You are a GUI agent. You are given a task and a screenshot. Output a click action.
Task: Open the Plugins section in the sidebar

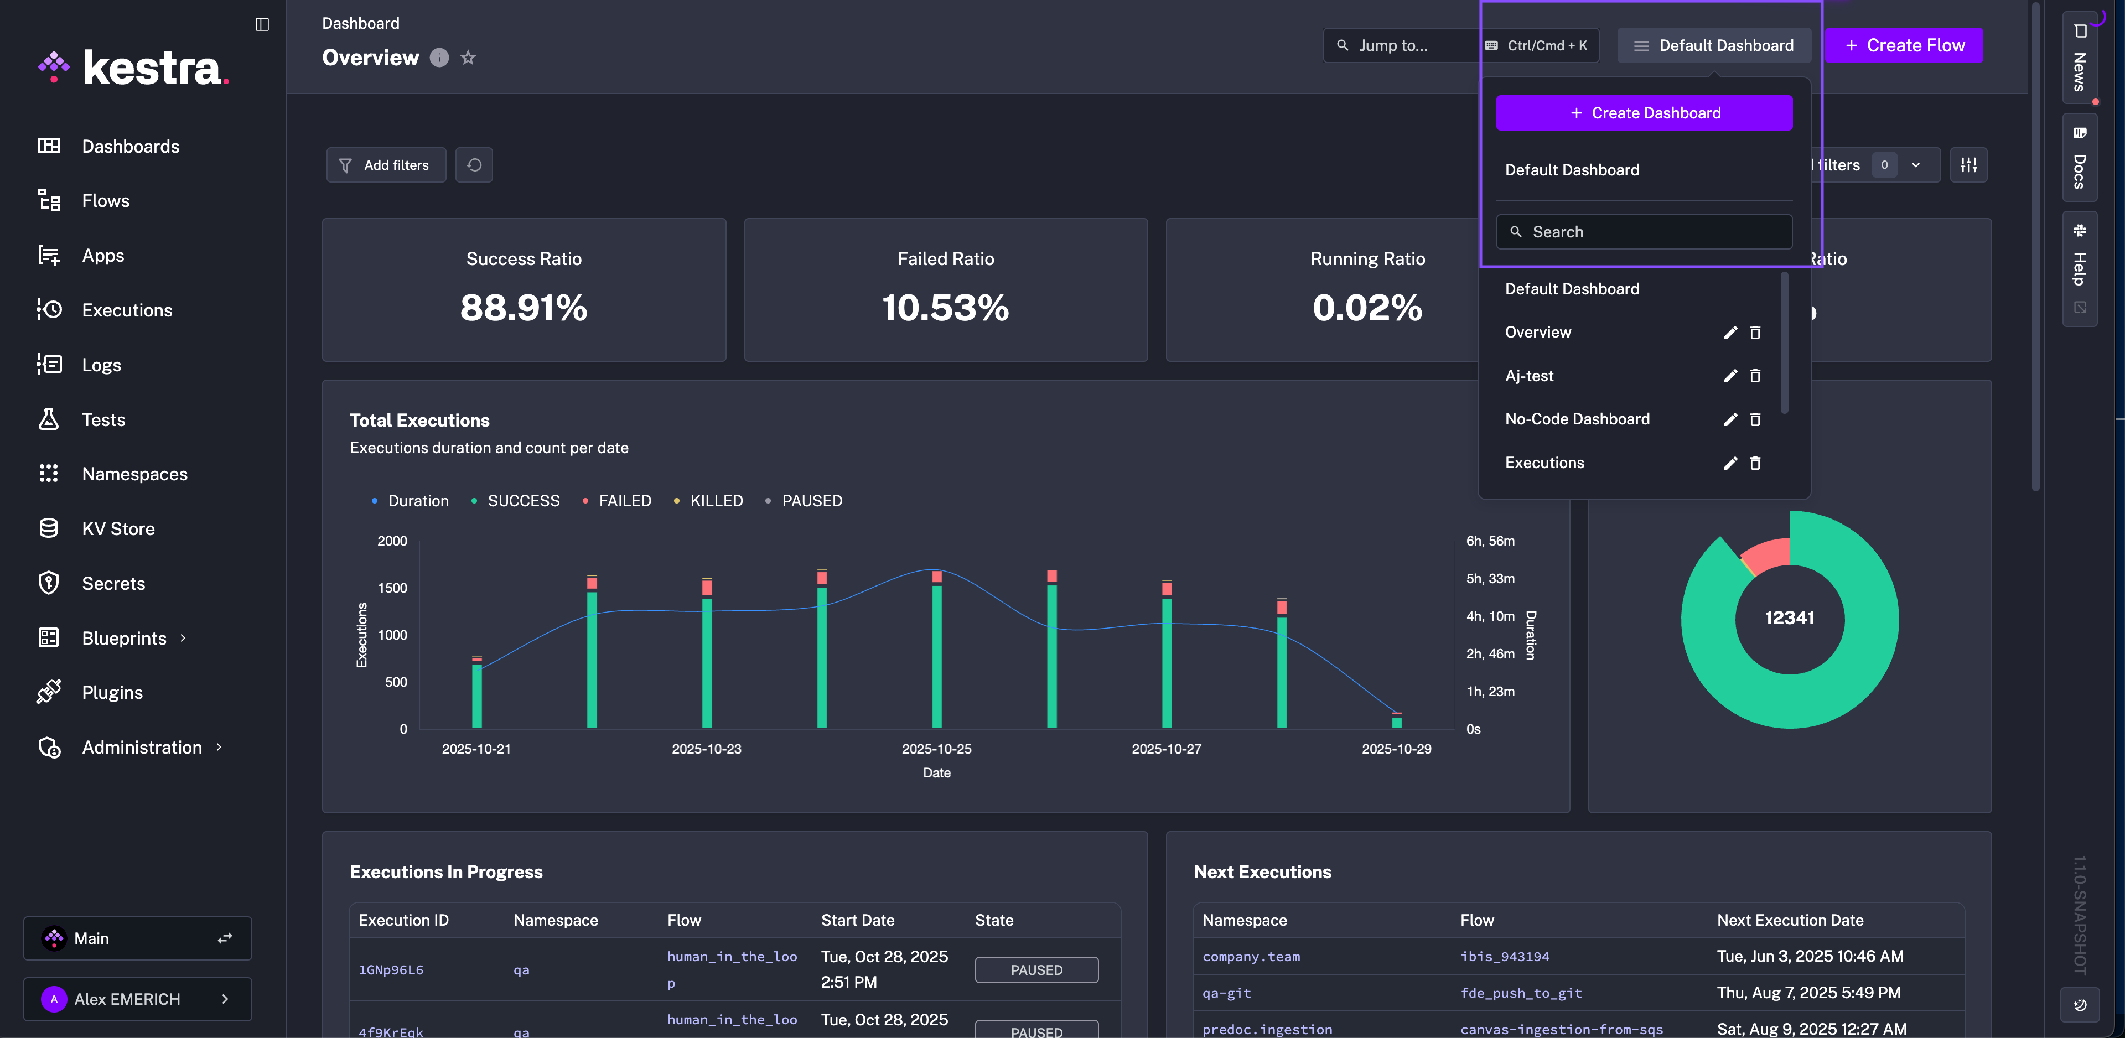click(112, 692)
